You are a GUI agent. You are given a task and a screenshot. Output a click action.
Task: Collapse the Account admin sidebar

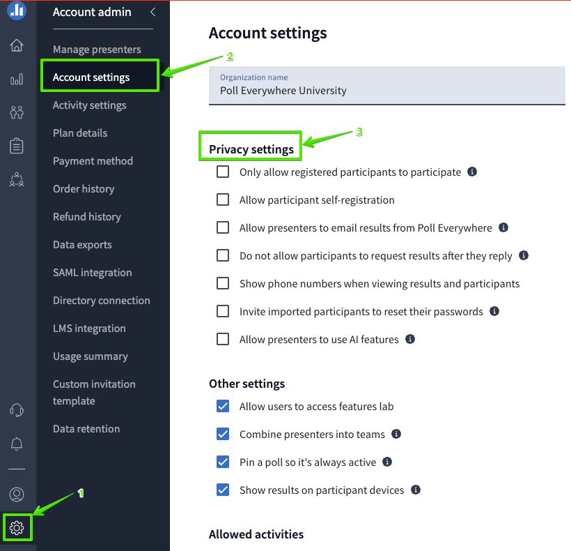point(153,12)
